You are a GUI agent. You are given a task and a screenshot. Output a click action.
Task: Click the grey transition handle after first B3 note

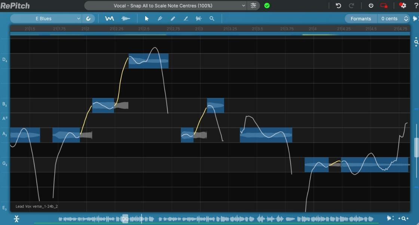click(x=121, y=105)
